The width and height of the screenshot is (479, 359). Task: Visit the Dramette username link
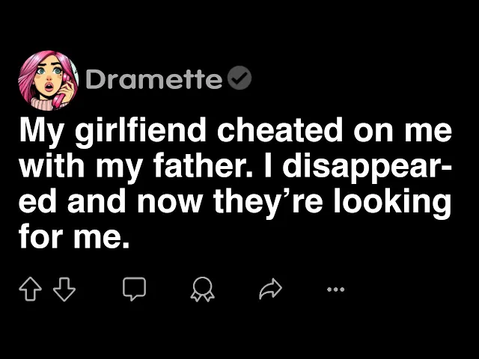click(154, 80)
